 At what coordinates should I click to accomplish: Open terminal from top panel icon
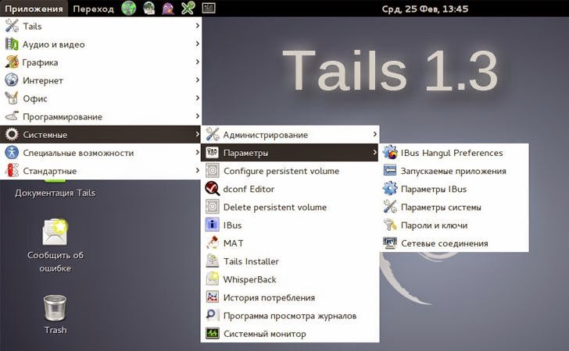point(209,8)
